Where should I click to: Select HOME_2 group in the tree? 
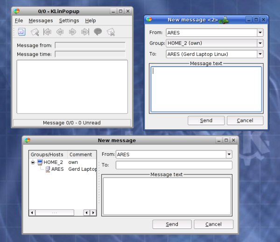53,162
